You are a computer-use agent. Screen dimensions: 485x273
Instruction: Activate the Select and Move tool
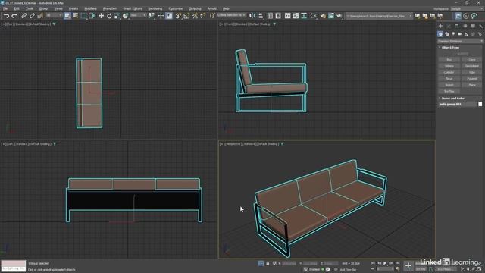click(101, 16)
